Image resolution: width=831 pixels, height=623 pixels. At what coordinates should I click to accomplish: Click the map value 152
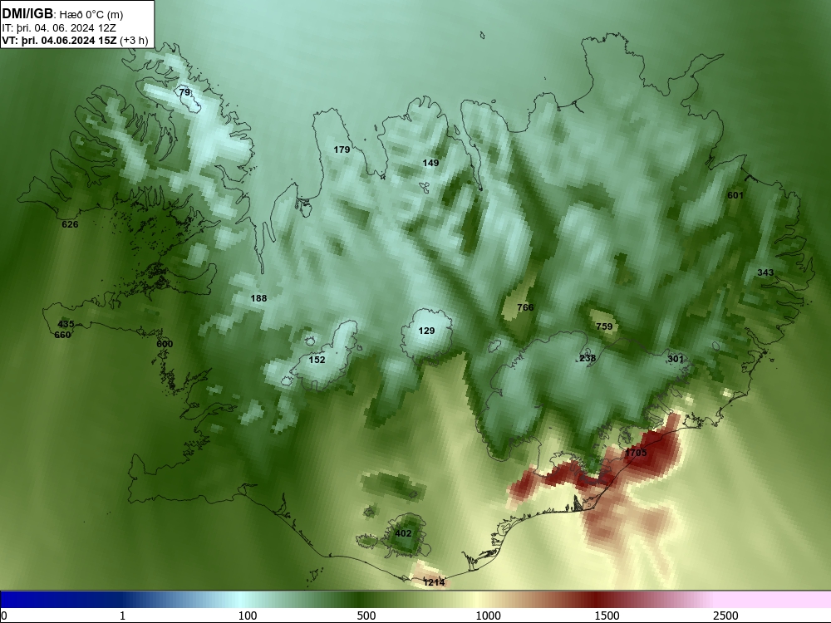tap(317, 361)
